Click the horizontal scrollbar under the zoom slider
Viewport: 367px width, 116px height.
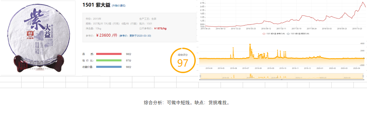click(281, 79)
